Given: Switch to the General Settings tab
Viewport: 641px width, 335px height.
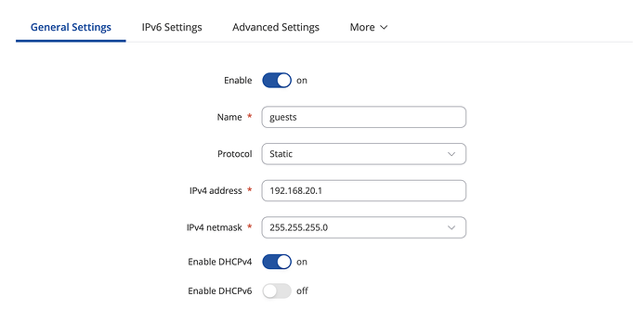Looking at the screenshot, I should pos(71,27).
